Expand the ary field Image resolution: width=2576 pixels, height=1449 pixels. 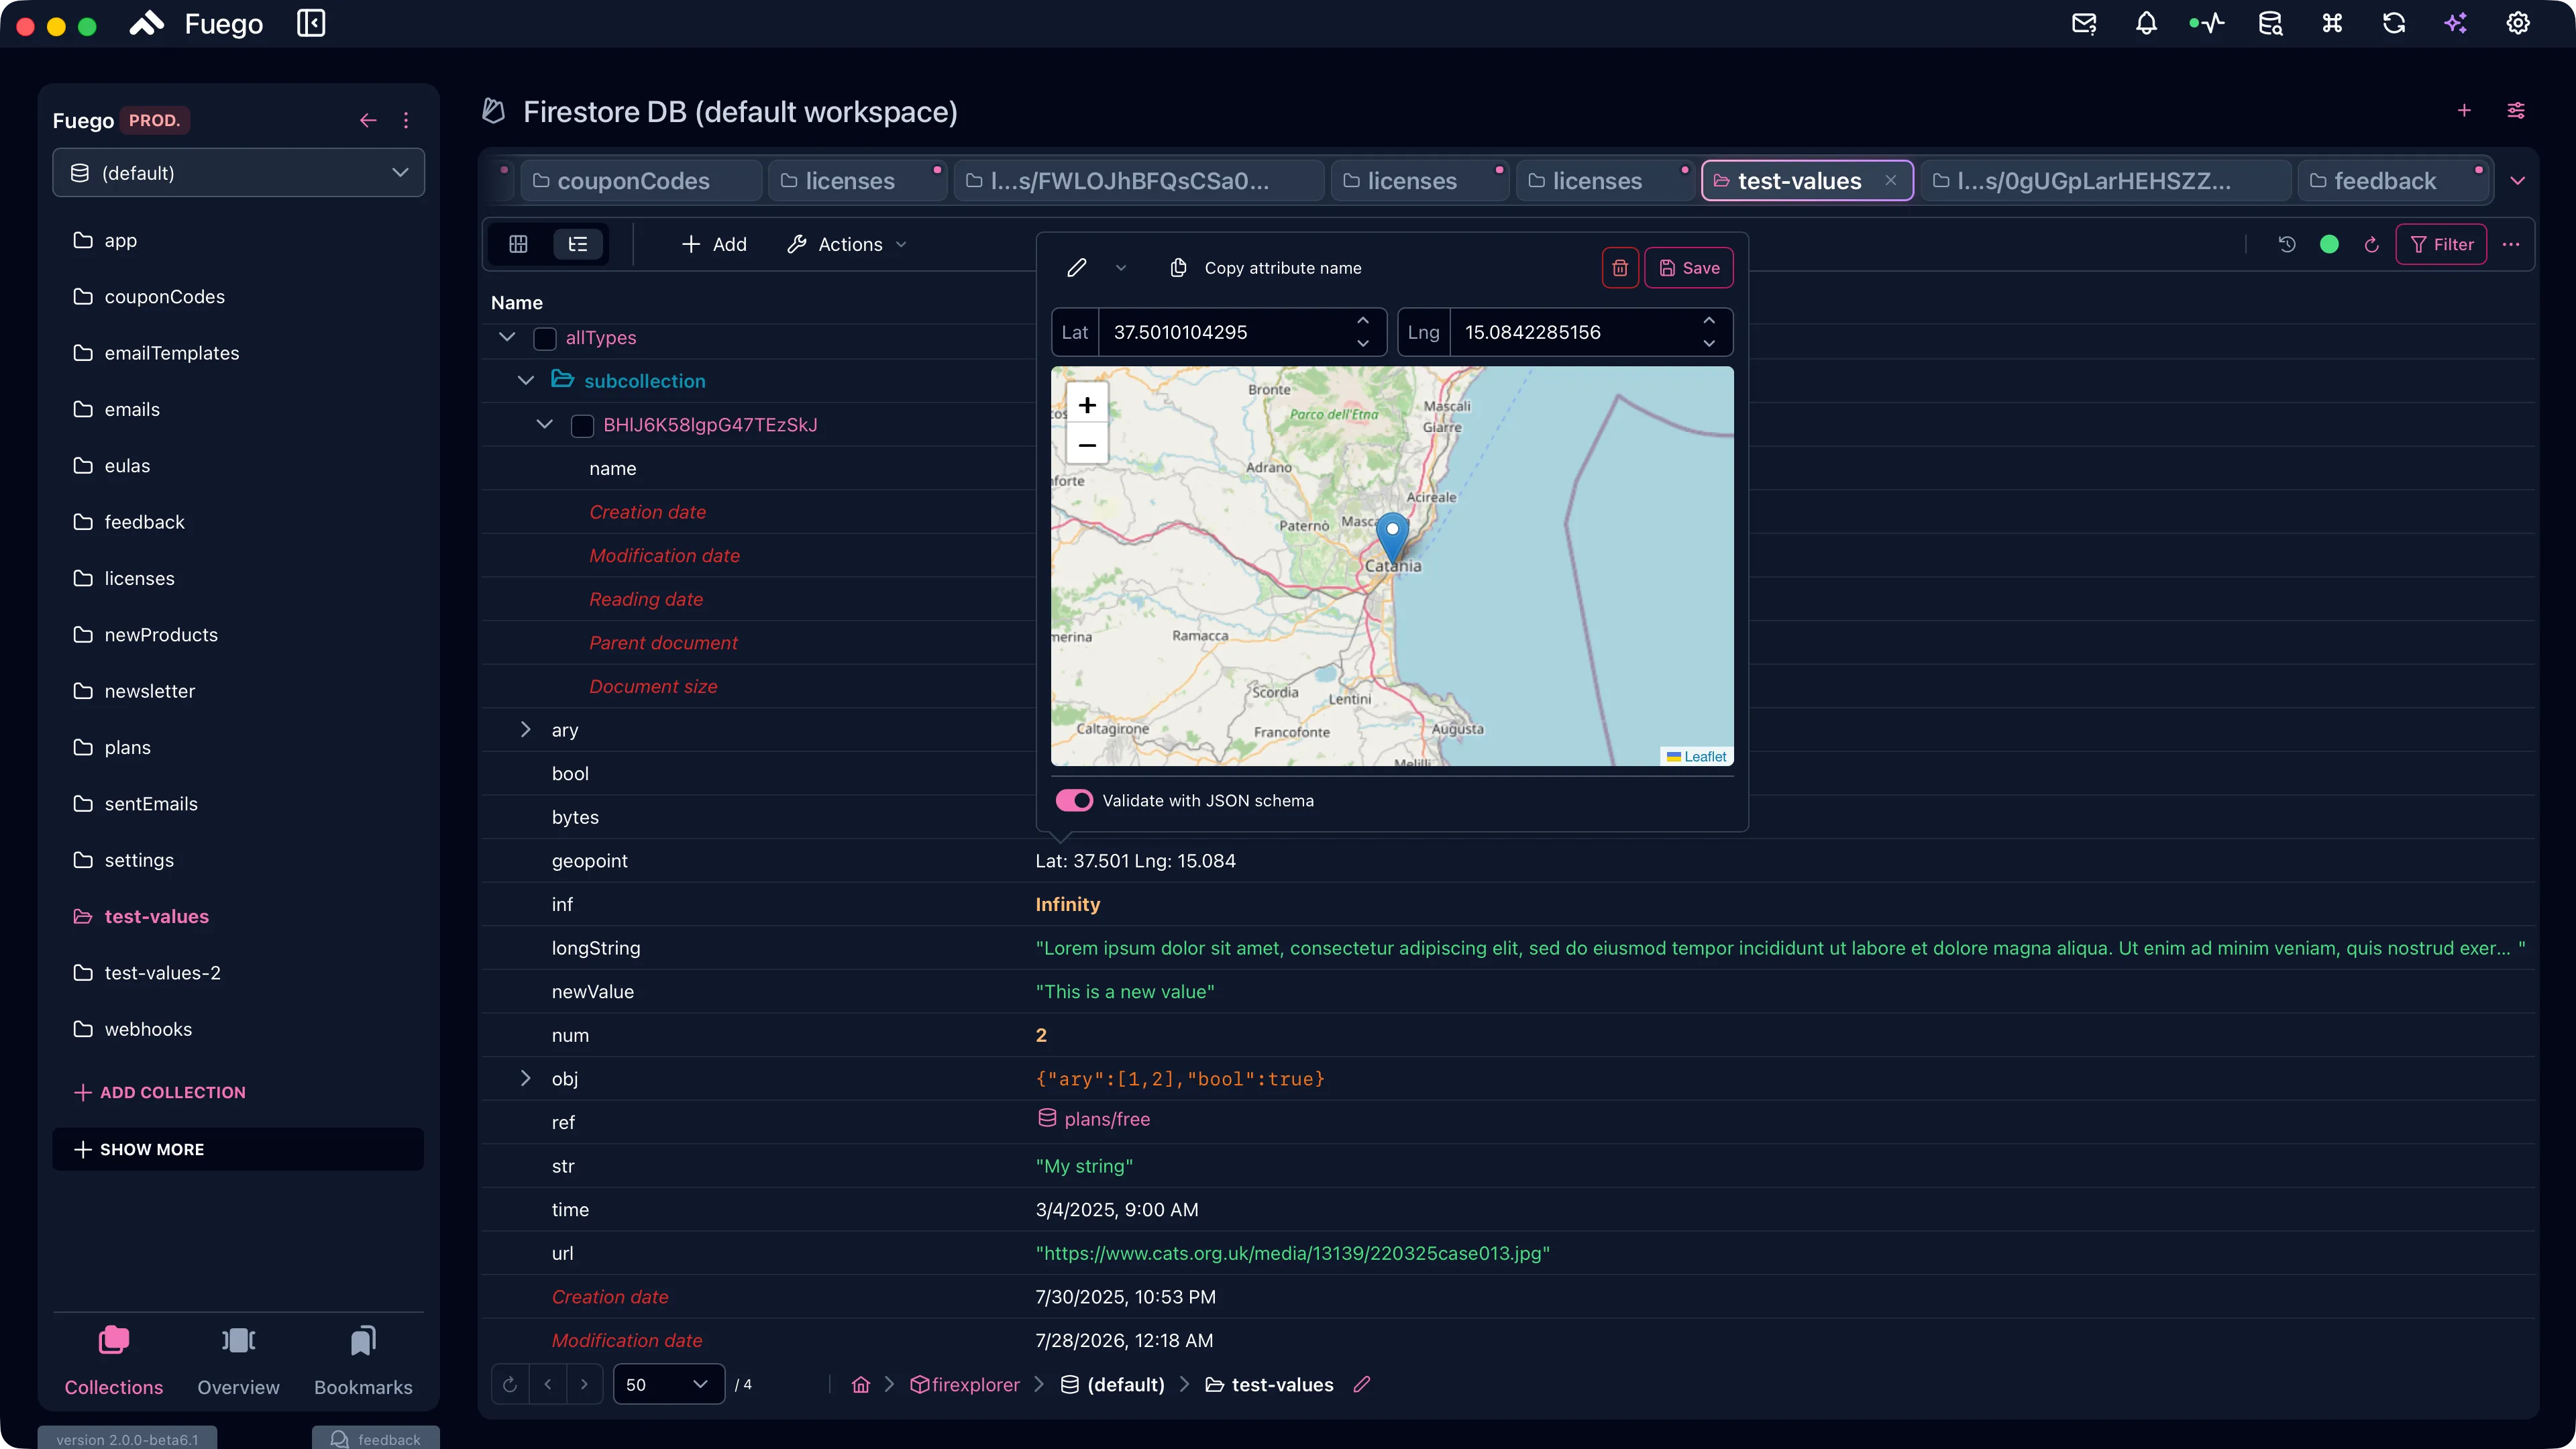[526, 730]
